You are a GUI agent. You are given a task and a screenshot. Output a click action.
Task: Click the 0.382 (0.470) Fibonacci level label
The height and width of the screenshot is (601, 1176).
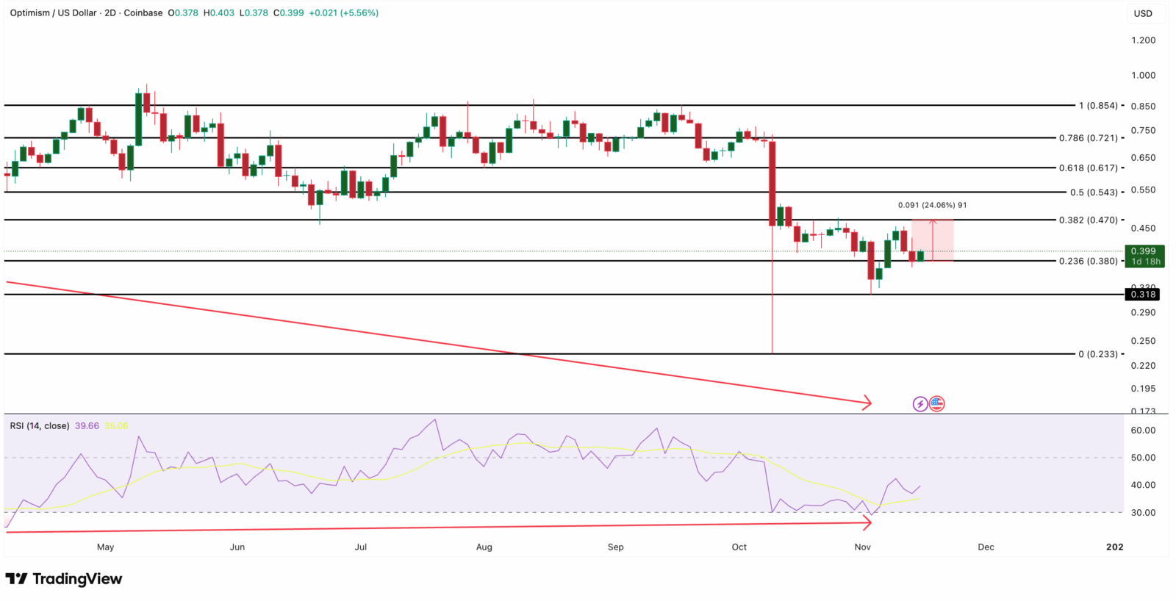click(1088, 220)
